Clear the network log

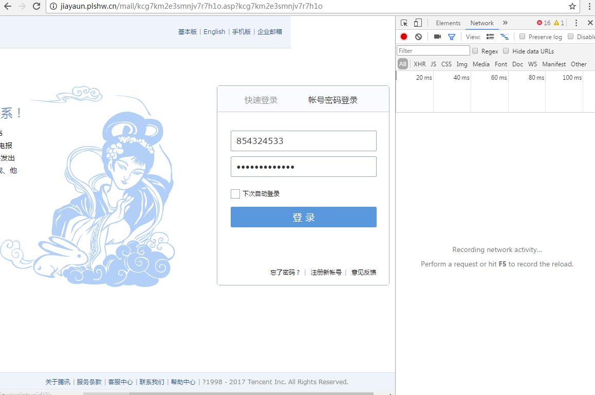point(418,37)
